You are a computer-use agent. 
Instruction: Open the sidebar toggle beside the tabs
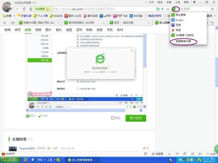[x=5, y=23]
